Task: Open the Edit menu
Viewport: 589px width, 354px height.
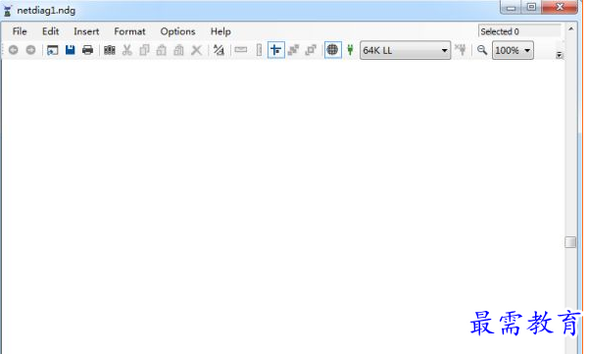Action: pos(50,31)
